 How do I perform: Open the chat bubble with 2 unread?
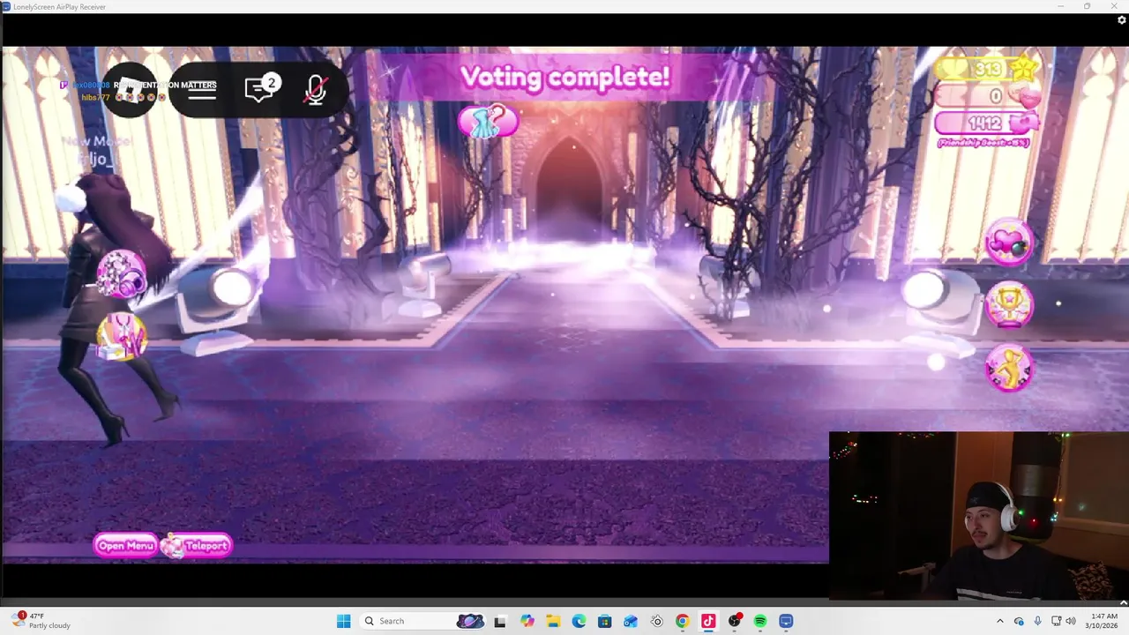tap(262, 88)
